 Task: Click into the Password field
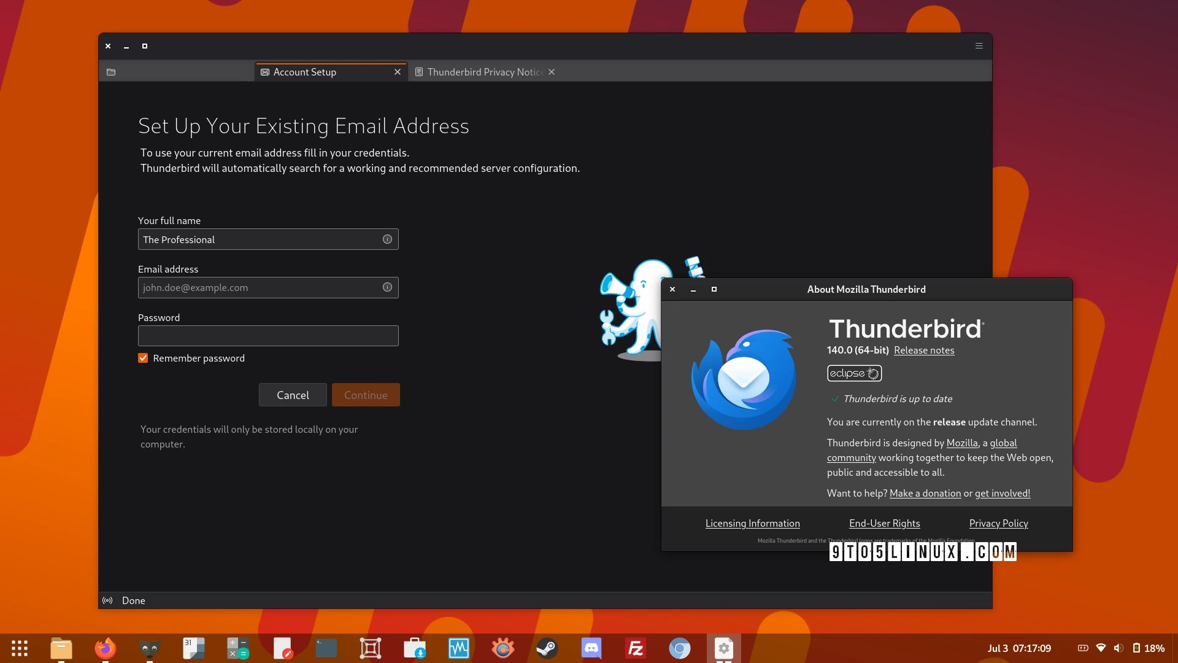[x=268, y=336]
